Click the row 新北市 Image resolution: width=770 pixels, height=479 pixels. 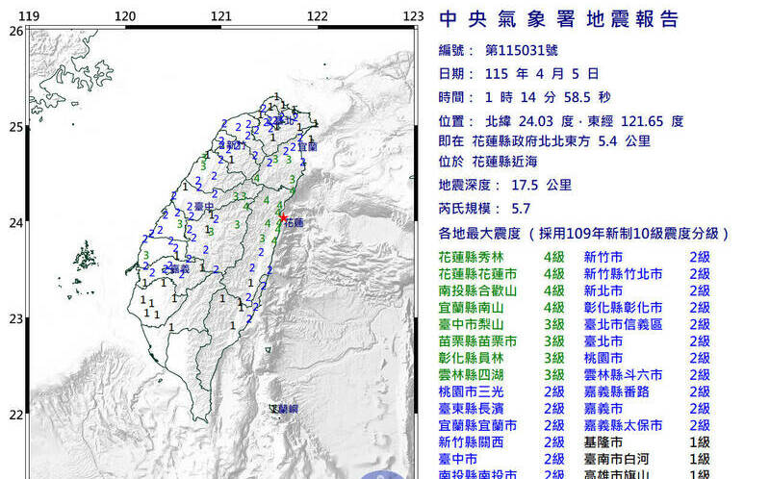pos(647,290)
